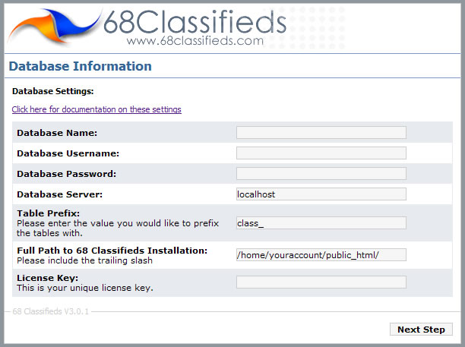Screen dimensions: 465x347
Task: Select the Database Password text box
Action: pyautogui.click(x=321, y=173)
